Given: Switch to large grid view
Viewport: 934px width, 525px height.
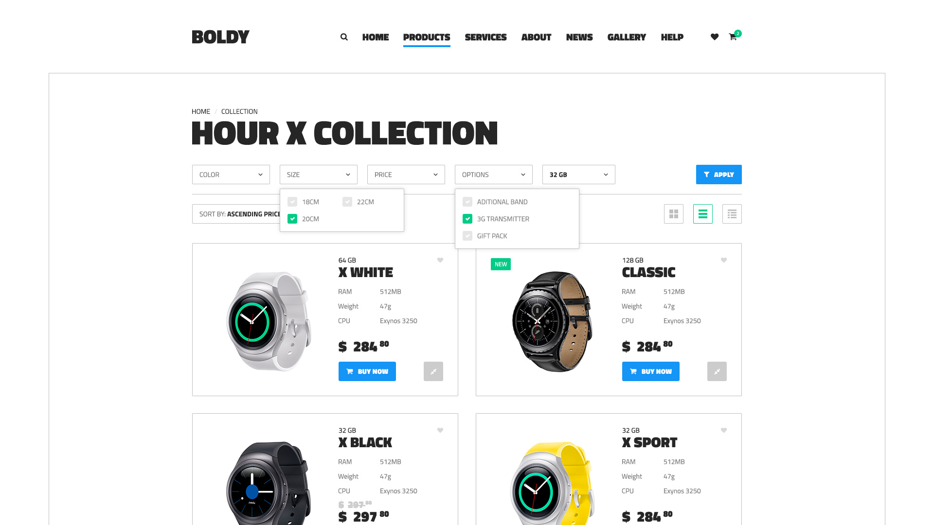Looking at the screenshot, I should [674, 214].
